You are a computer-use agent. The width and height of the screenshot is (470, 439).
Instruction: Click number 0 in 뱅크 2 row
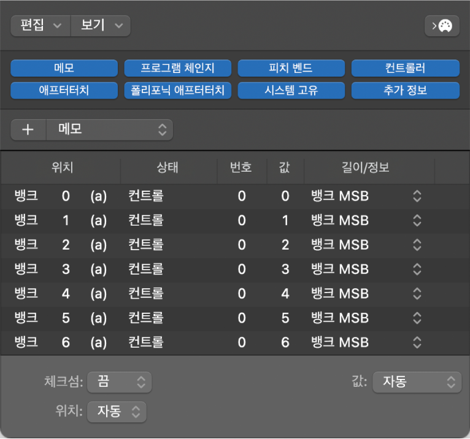(242, 245)
